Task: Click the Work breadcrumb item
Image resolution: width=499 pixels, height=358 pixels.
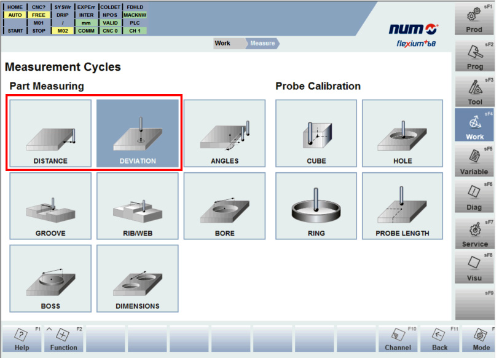Action: [222, 44]
